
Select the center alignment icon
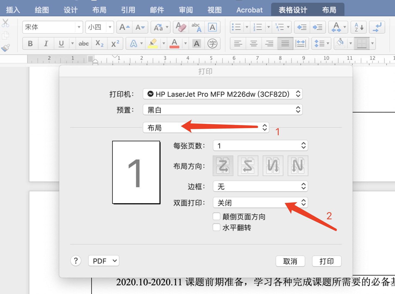coord(253,43)
